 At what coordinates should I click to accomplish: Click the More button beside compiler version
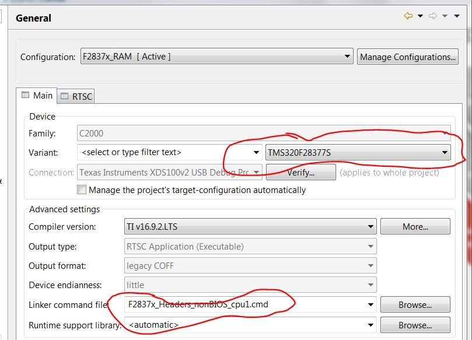pos(415,226)
